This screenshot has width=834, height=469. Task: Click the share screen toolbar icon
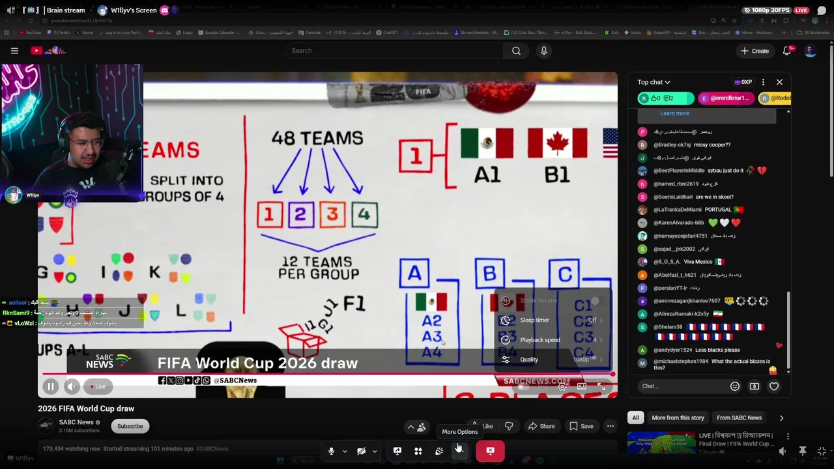click(397, 451)
